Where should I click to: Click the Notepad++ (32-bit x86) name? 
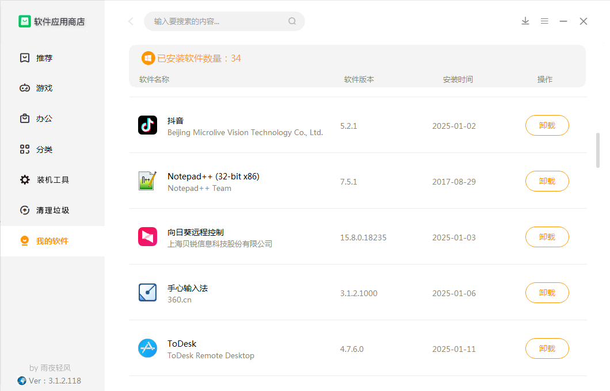coord(213,176)
